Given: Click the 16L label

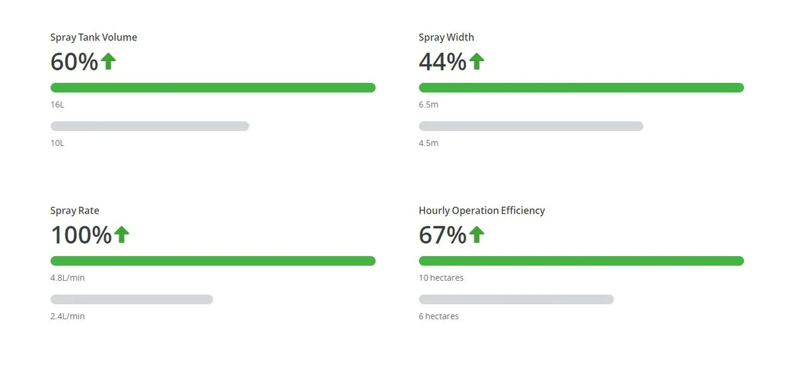Looking at the screenshot, I should (x=57, y=105).
